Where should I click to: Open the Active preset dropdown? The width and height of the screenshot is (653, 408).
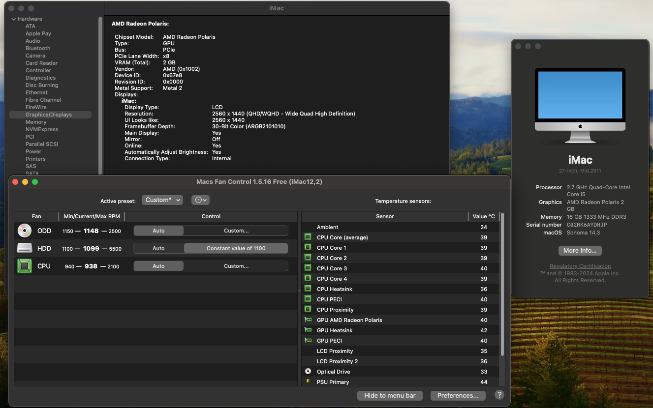[x=162, y=200]
